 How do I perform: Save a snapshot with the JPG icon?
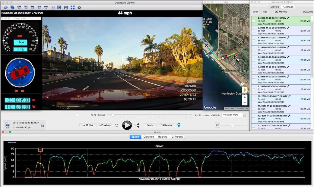coord(39,7)
